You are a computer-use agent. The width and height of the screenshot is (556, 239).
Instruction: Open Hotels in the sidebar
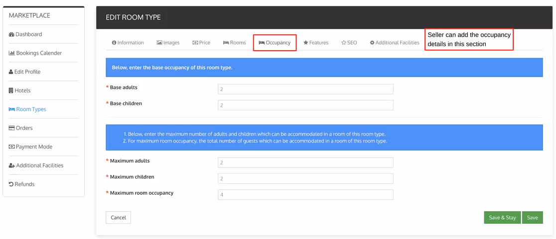(x=20, y=91)
